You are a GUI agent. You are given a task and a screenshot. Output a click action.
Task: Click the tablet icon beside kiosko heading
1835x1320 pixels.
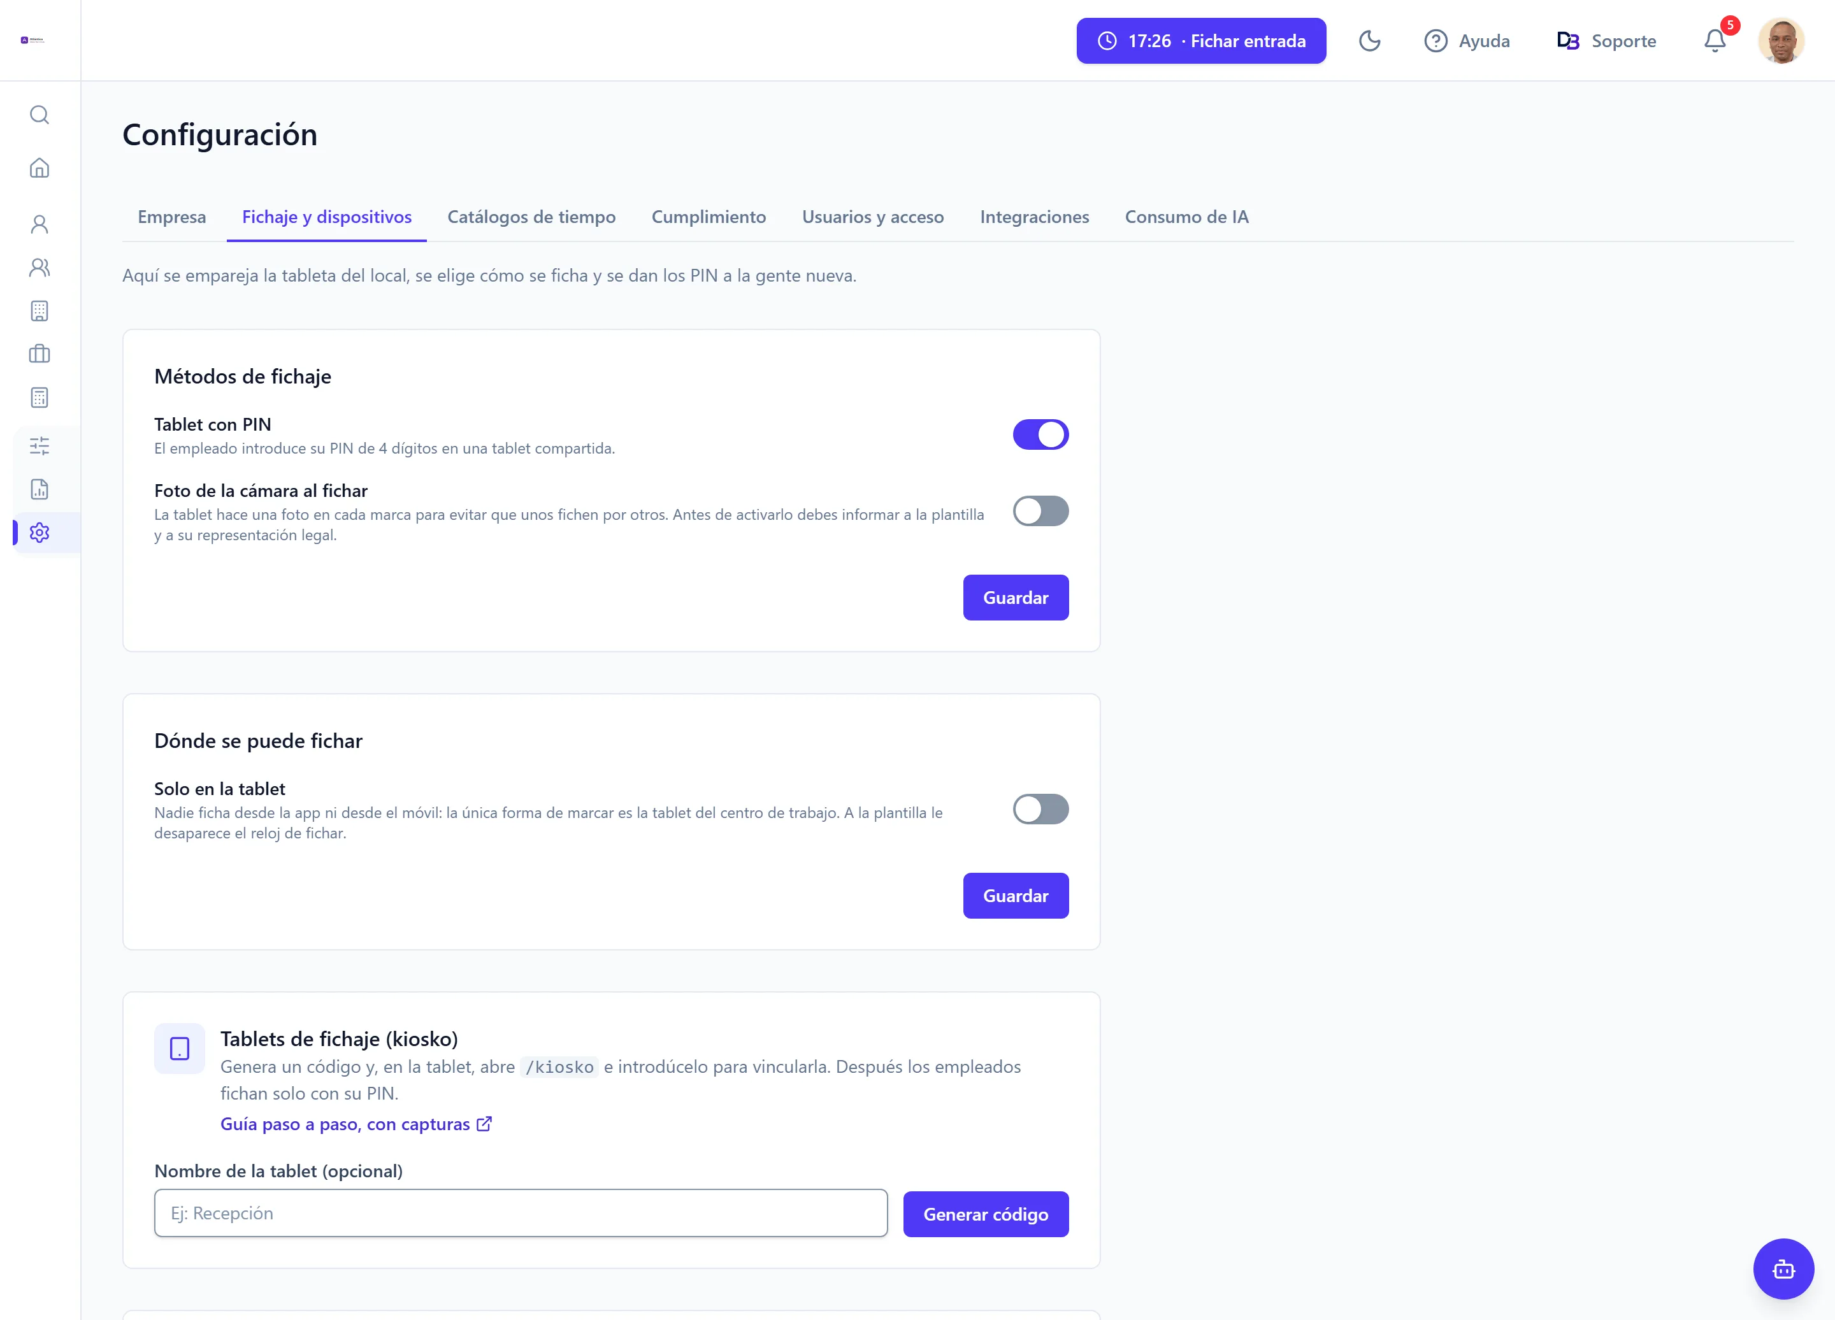pos(180,1049)
